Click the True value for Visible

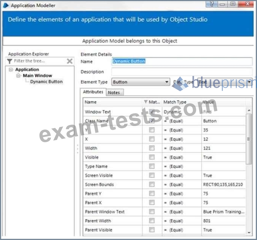208,157
